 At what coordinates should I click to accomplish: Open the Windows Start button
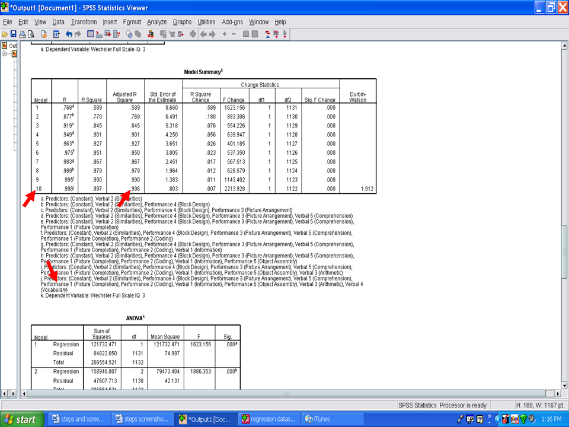point(20,419)
